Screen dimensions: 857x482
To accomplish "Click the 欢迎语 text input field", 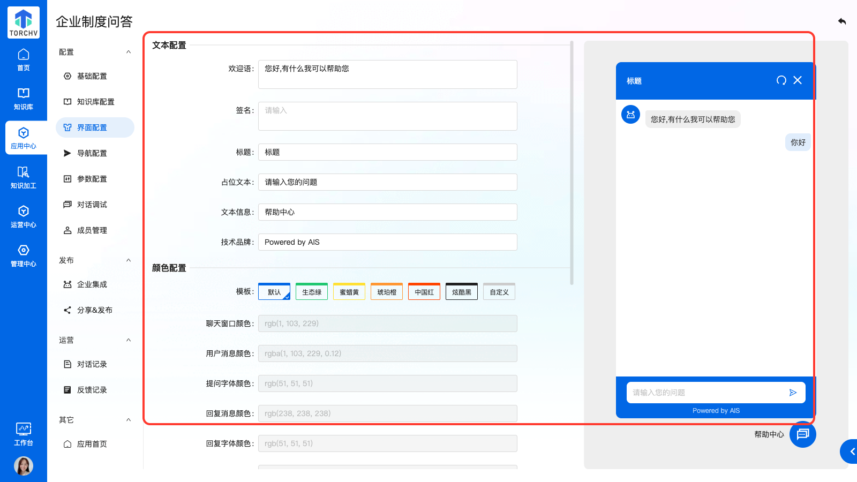I will pos(387,74).
